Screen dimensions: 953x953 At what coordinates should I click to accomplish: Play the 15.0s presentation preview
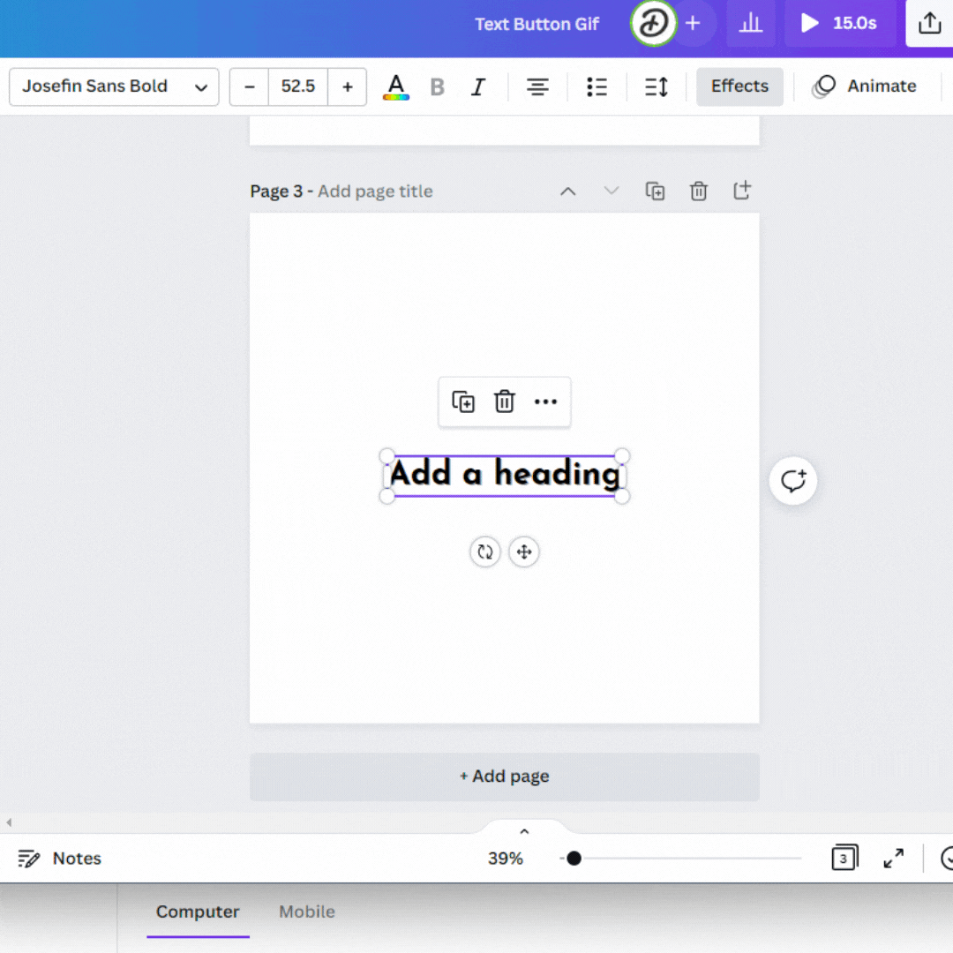[x=839, y=24]
